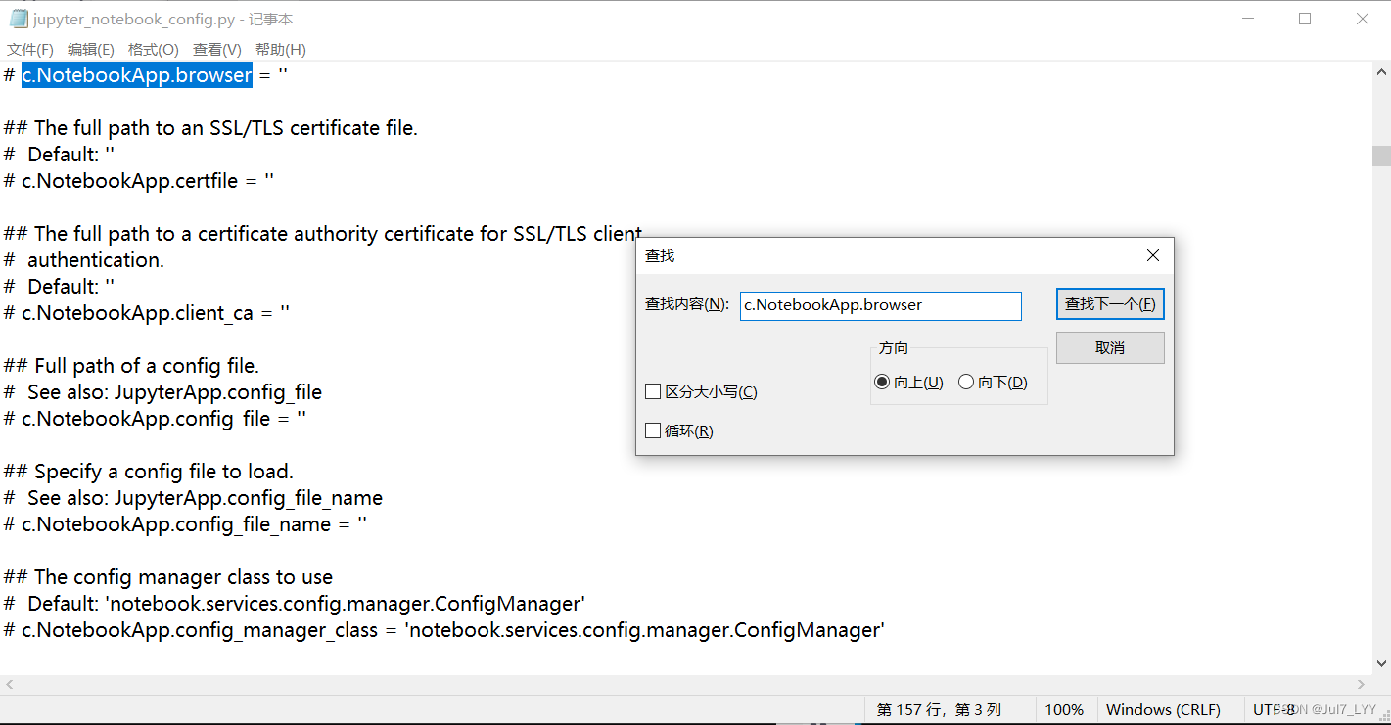Click the line c.NotebookApp.config_file_name = ''
This screenshot has width=1391, height=725.
point(185,524)
